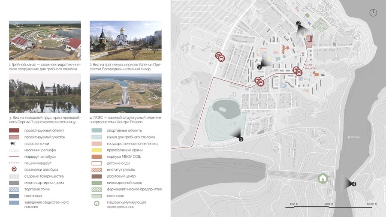Screen dimensions: 386x217
Task: Pick the 'государственная поликлиника' salmon swatch
Action: tap(96, 143)
